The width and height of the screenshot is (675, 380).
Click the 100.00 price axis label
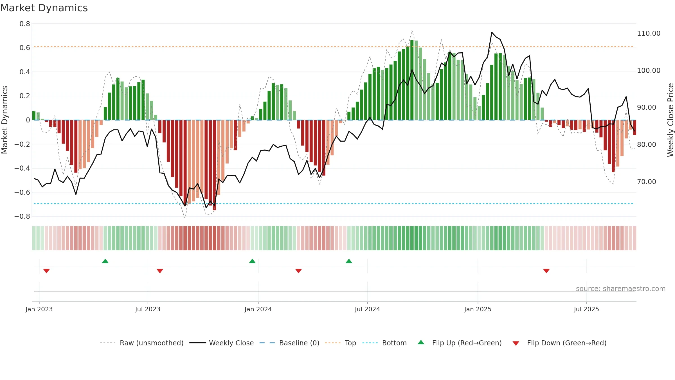[649, 70]
